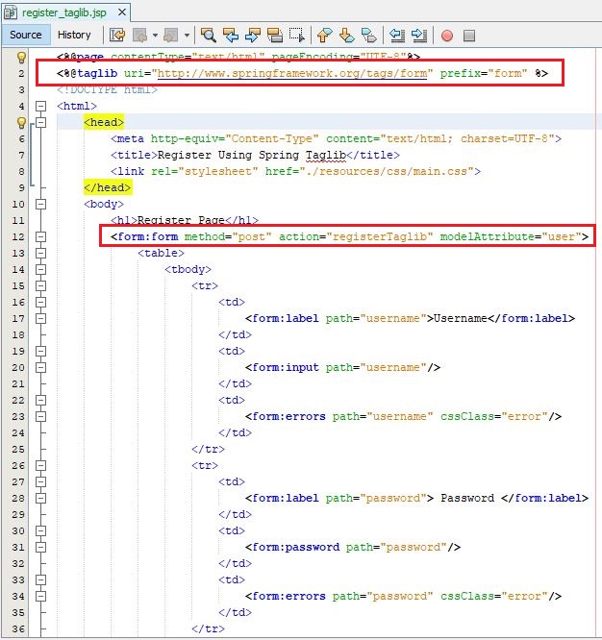The image size is (602, 640).
Task: Switch to Source view
Action: pyautogui.click(x=26, y=35)
